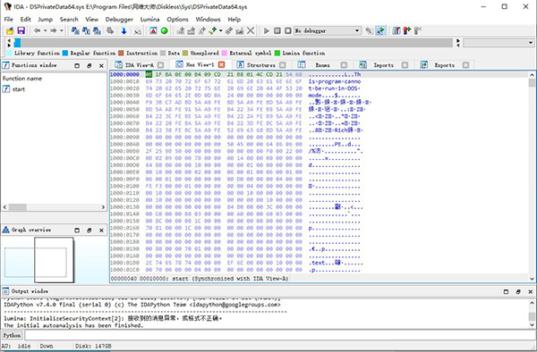Close the Exports tab
Image resolution: width=537 pixels, height=352 pixels.
[x=465, y=65]
